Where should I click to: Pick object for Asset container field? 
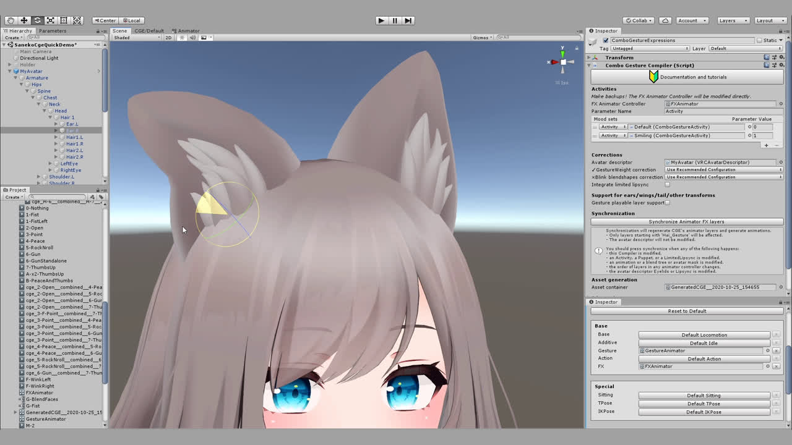(x=781, y=287)
